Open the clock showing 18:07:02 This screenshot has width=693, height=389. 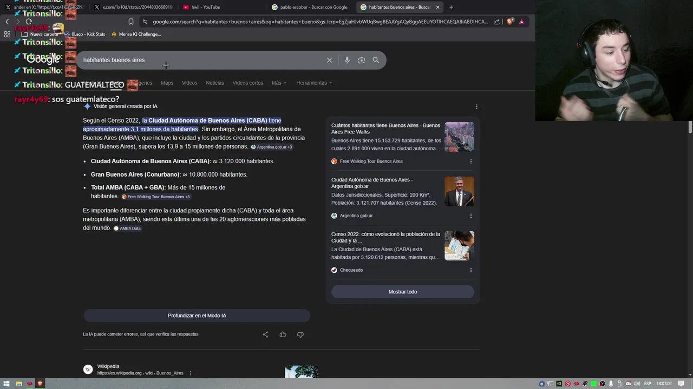click(x=664, y=384)
